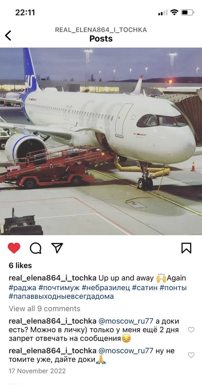
Task: Tap the SAS airplane photo
Action: click(101, 141)
